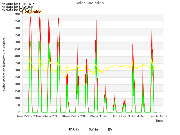Click the 500 y-axis tick label
Screen dimensions: 180x135
point(17,42)
